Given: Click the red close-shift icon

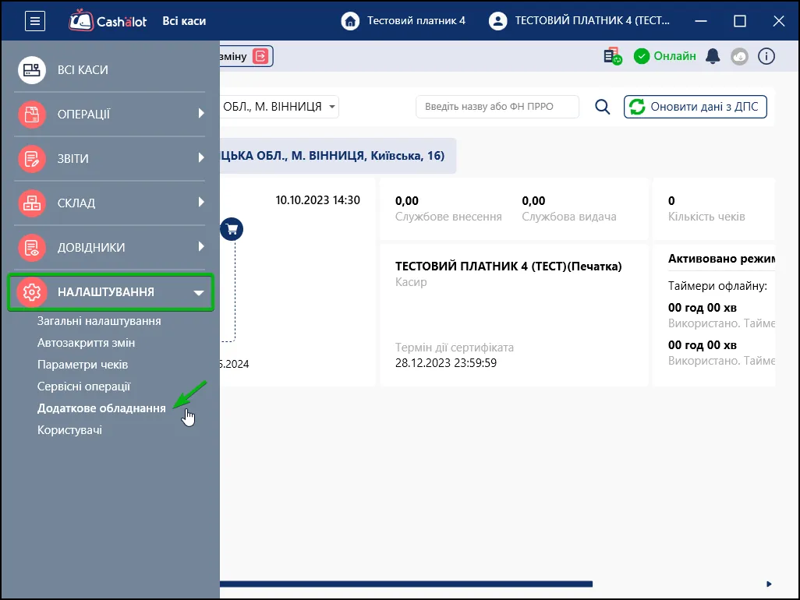Looking at the screenshot, I should 260,56.
